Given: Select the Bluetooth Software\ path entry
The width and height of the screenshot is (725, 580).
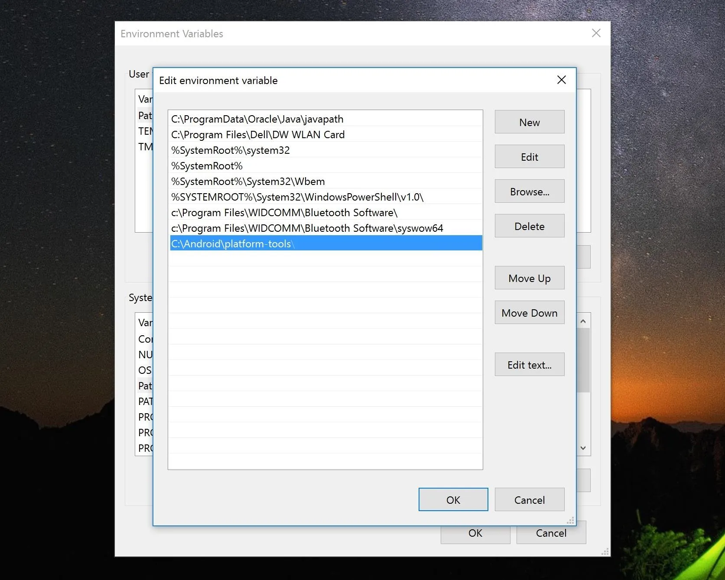Looking at the screenshot, I should (x=326, y=213).
